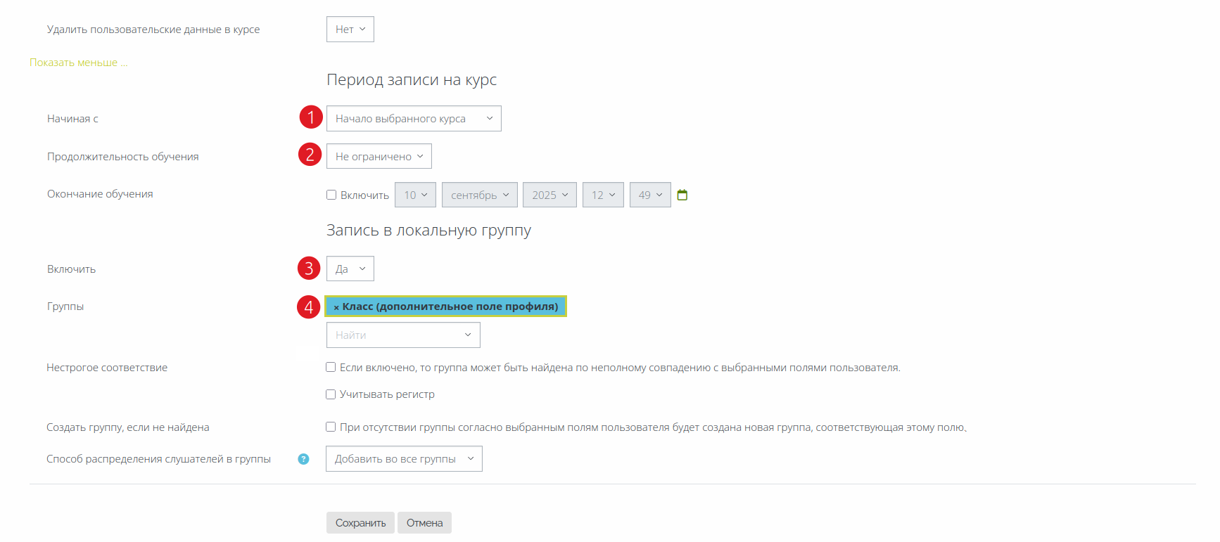Open the Добавить во все группы dropdown
The image size is (1220, 542).
(404, 459)
